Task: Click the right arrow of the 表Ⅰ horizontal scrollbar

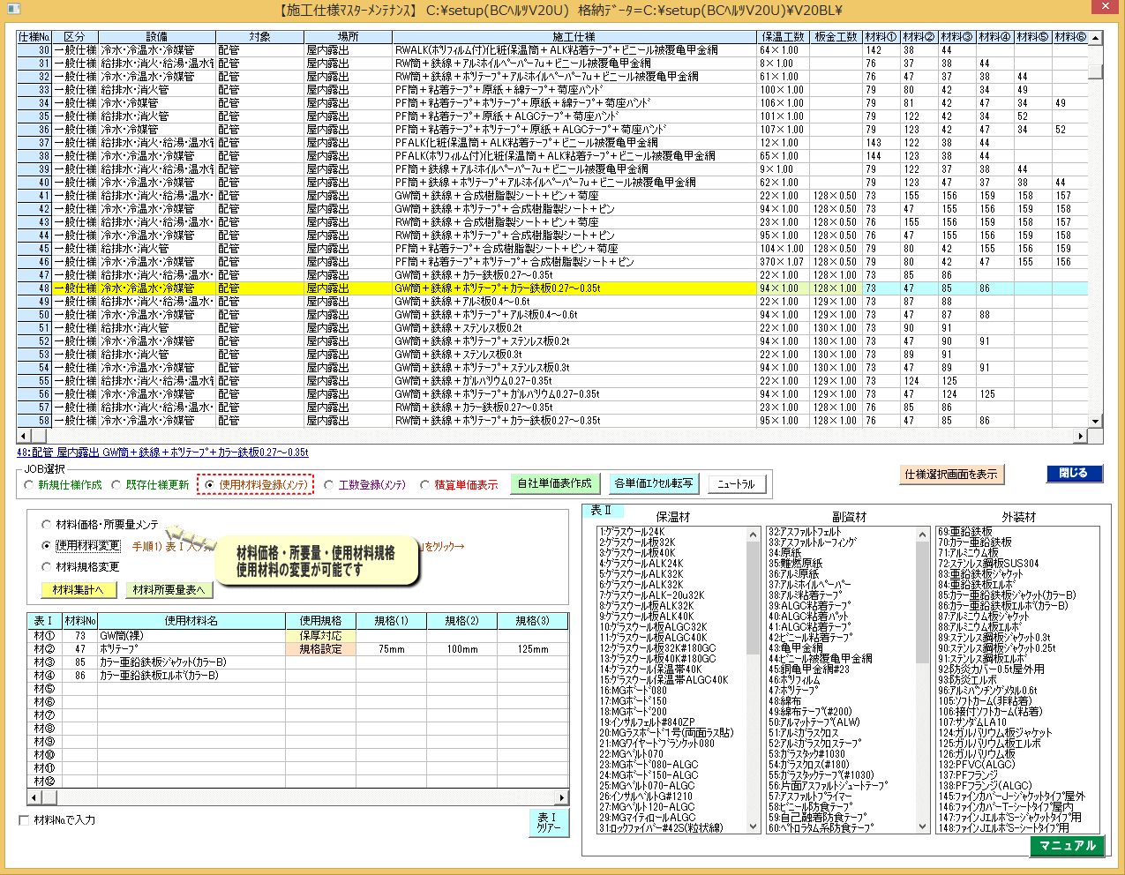Action: [563, 797]
